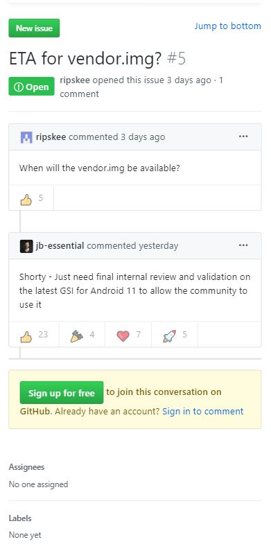Image resolution: width=271 pixels, height=544 pixels.
Task: Click the New issue button
Action: (34, 28)
